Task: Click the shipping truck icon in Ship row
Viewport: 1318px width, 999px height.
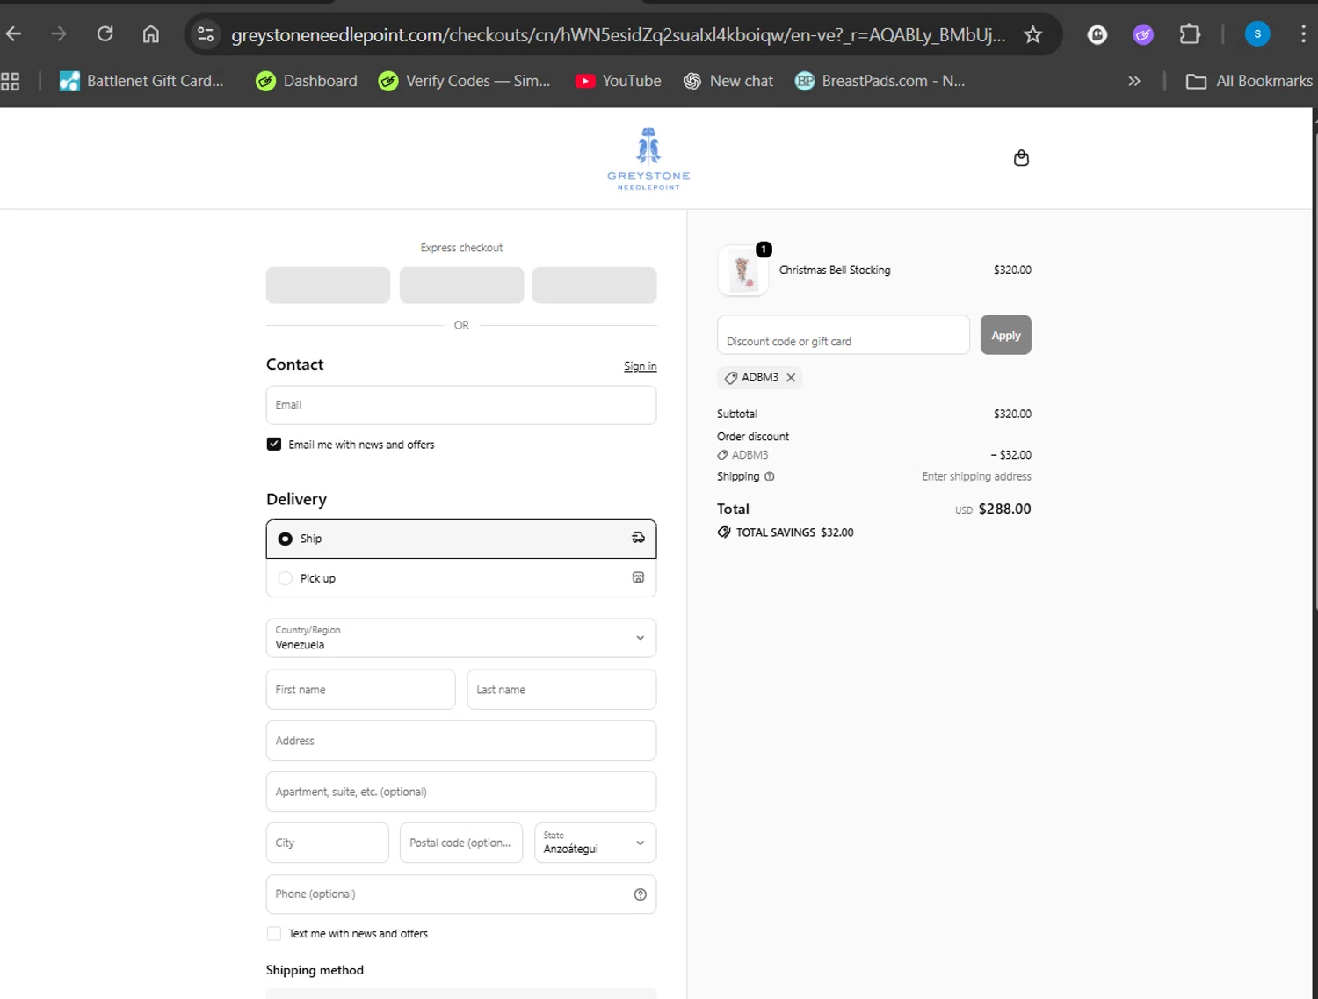Action: 638,538
